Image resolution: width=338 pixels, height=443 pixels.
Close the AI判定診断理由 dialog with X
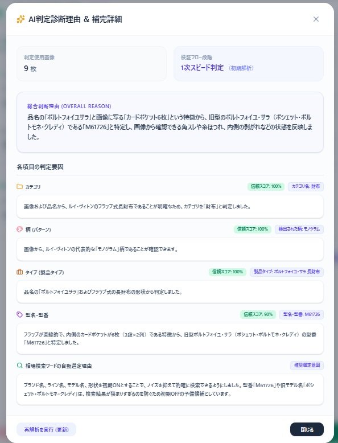[x=316, y=19]
